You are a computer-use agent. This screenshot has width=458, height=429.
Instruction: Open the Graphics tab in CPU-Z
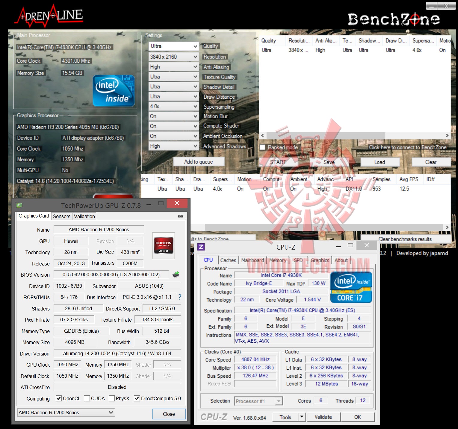[320, 260]
